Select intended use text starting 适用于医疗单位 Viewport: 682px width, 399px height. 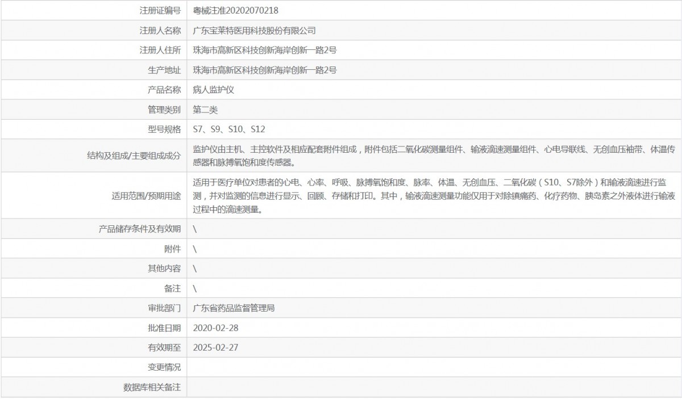click(434, 196)
